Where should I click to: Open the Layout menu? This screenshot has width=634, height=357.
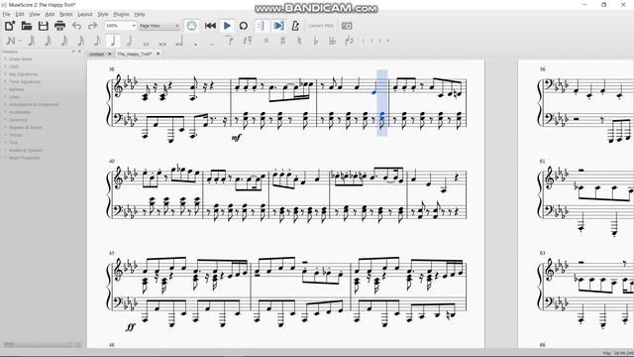(85, 14)
